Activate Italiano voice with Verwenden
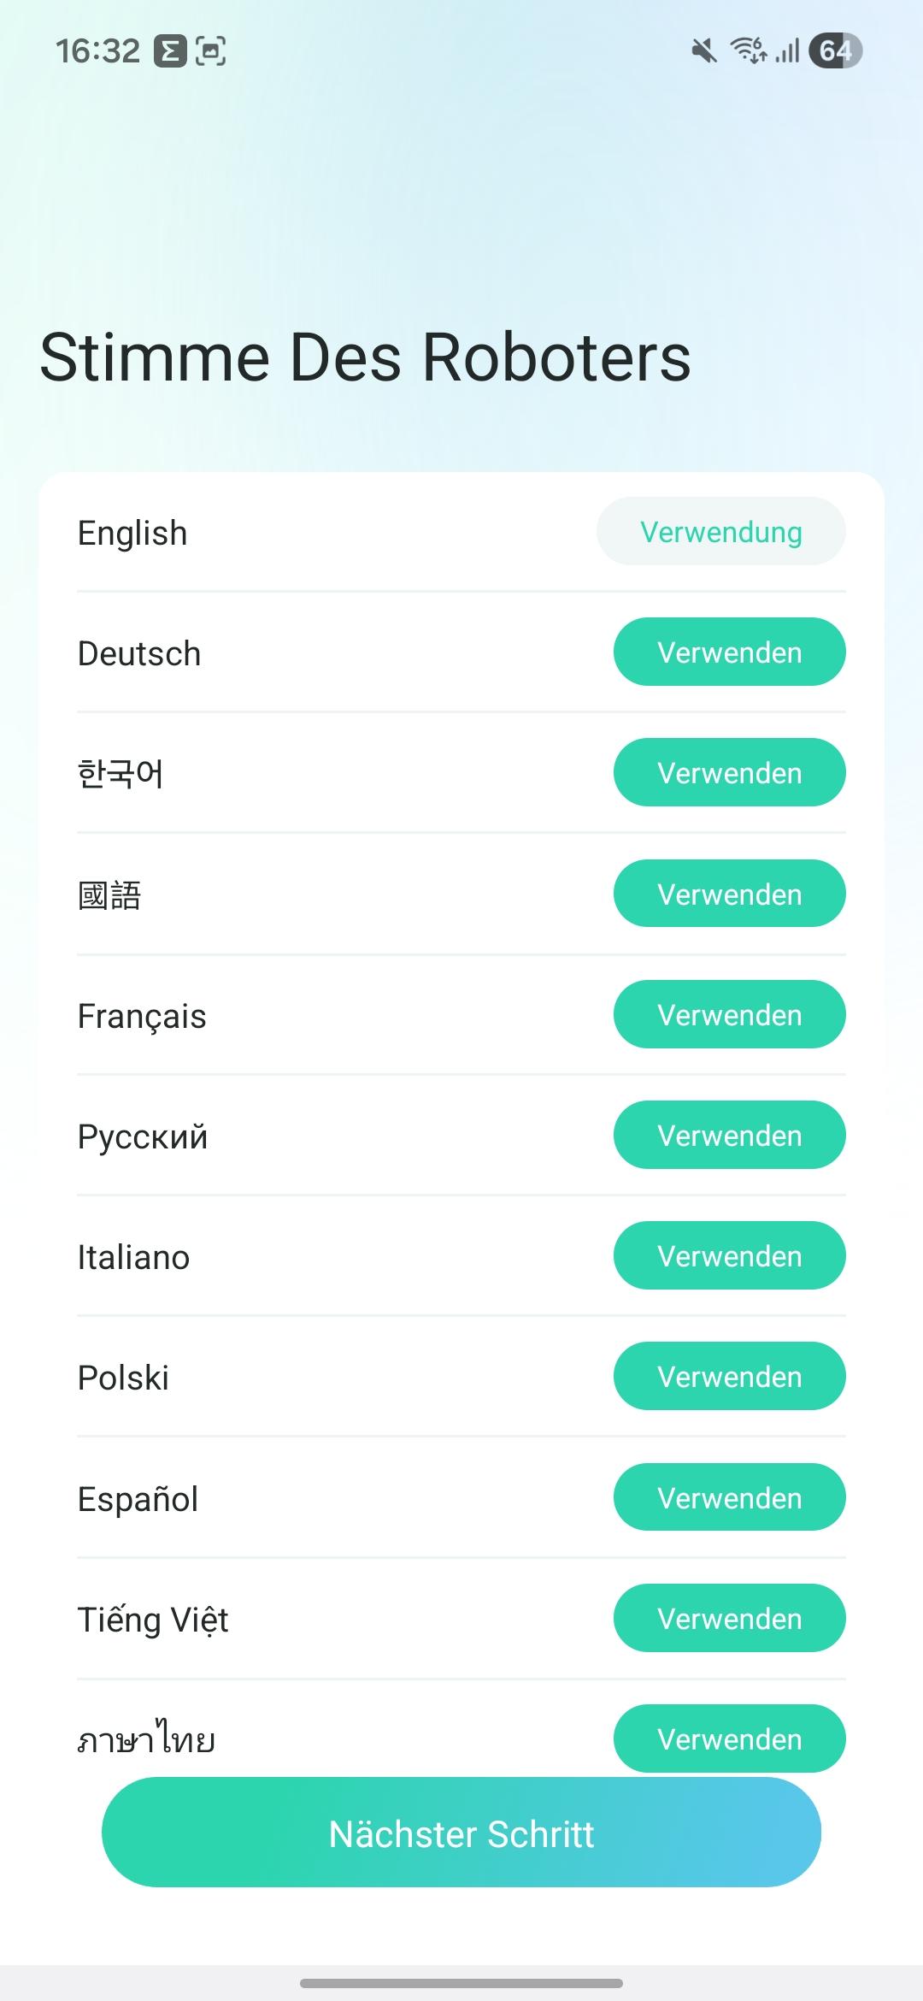 729,1256
